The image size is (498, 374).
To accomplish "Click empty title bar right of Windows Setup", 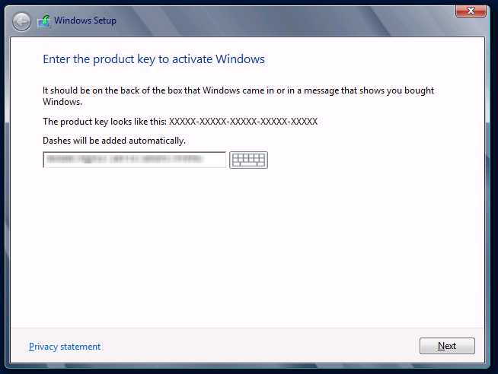I will click(289, 21).
